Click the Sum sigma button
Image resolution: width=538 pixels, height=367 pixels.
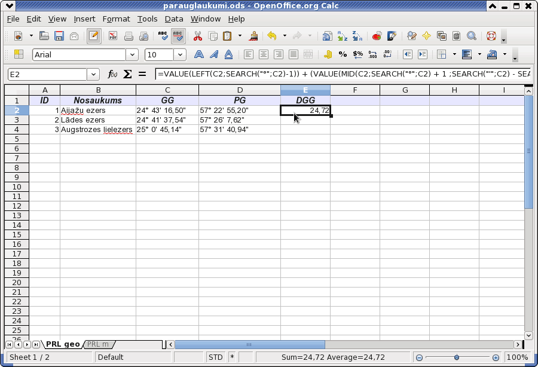pos(127,74)
